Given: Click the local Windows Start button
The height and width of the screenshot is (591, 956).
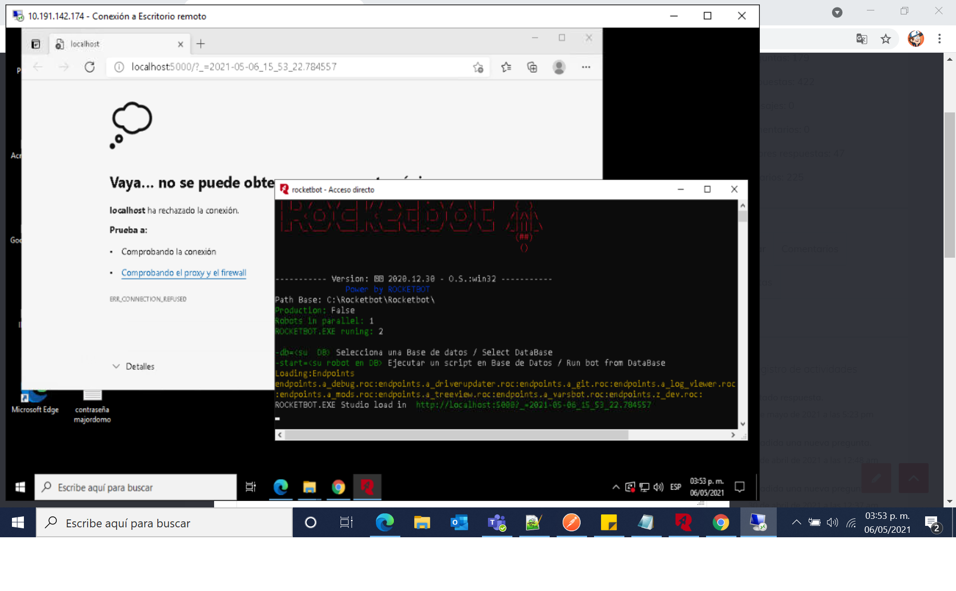Looking at the screenshot, I should pyautogui.click(x=18, y=522).
